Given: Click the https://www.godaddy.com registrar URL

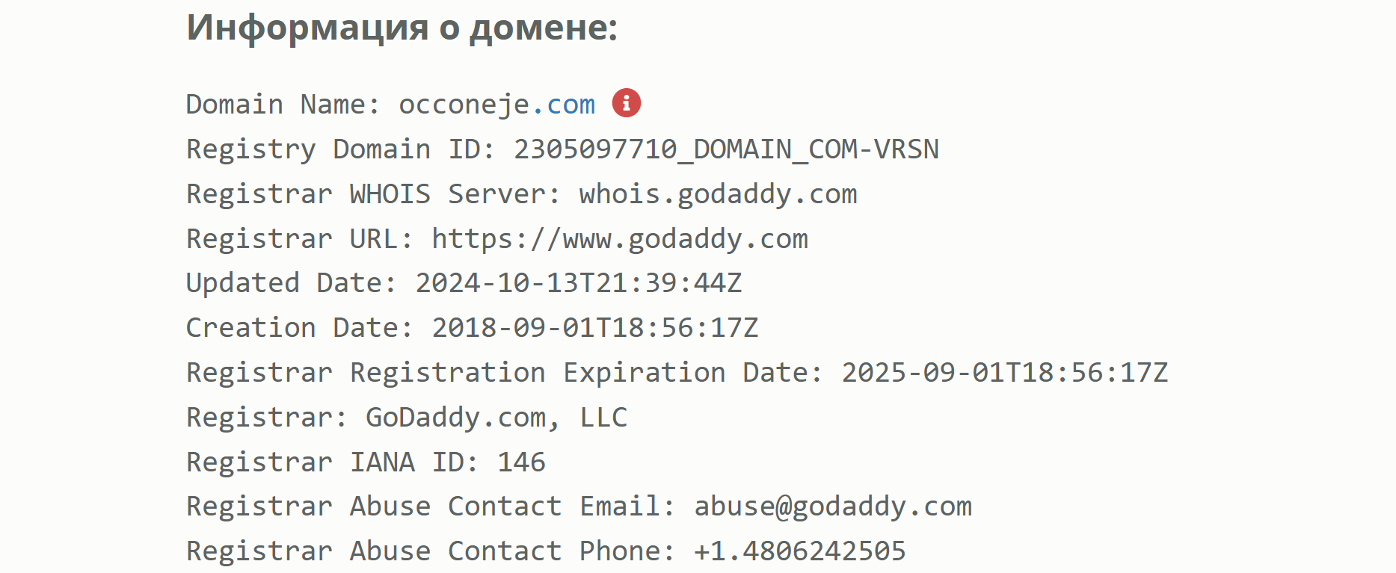Looking at the screenshot, I should [x=620, y=239].
